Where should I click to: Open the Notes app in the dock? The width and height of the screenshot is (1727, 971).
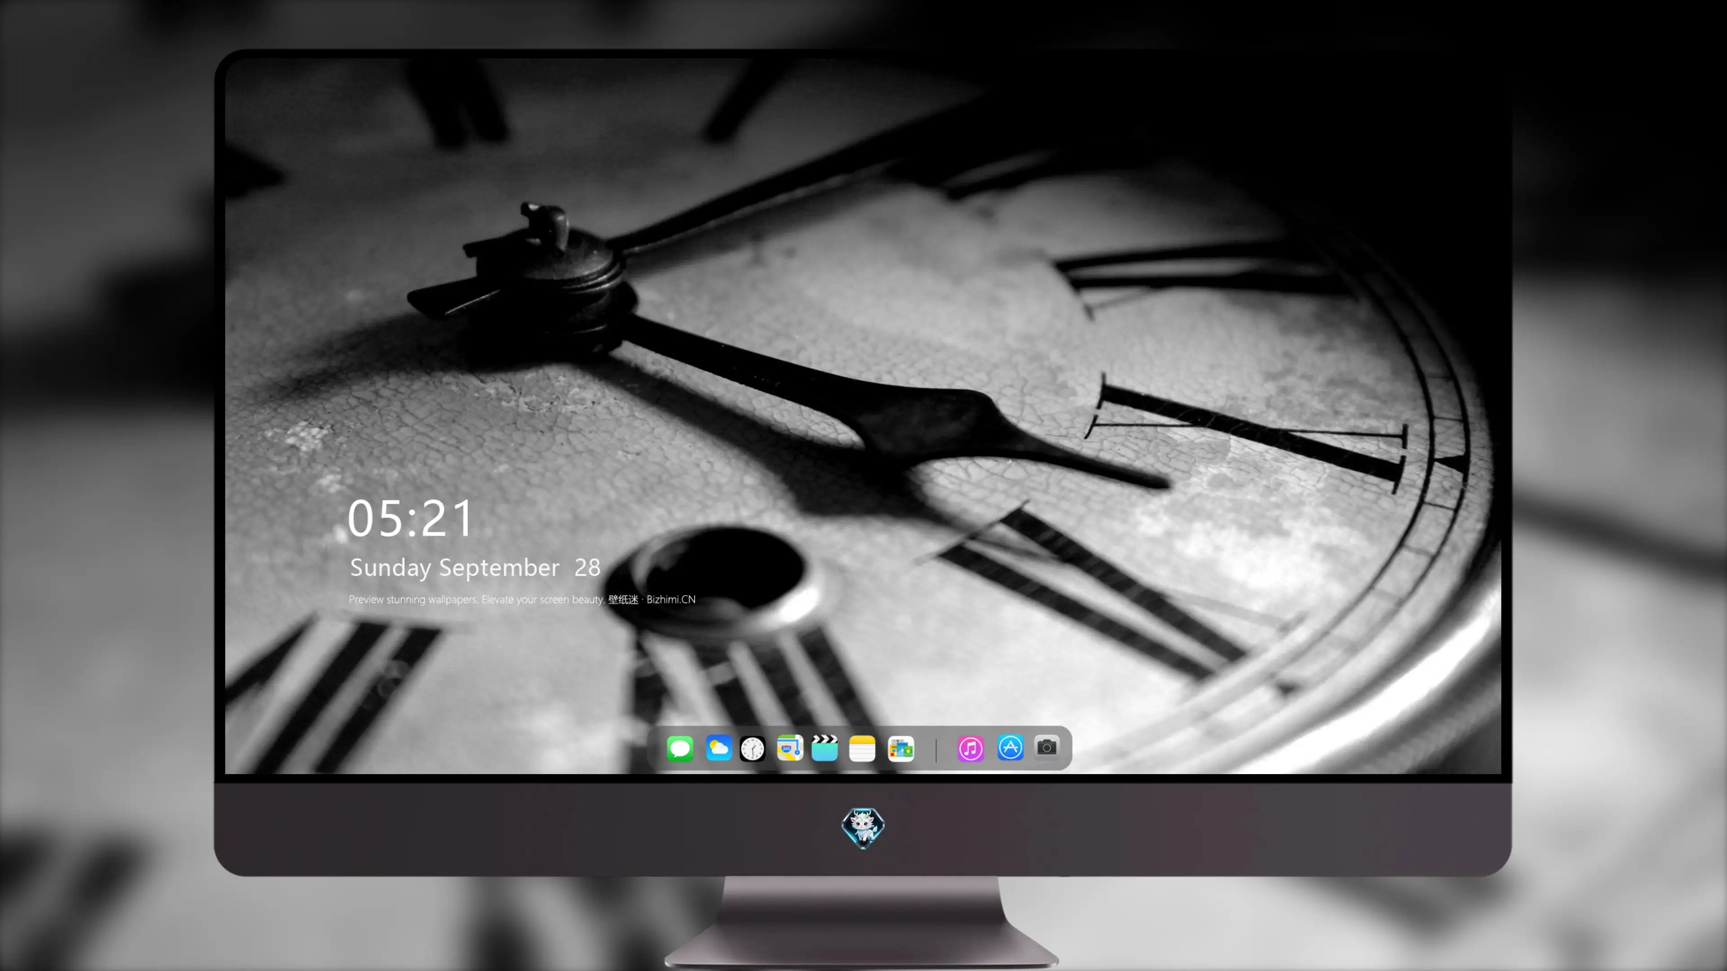pos(862,748)
